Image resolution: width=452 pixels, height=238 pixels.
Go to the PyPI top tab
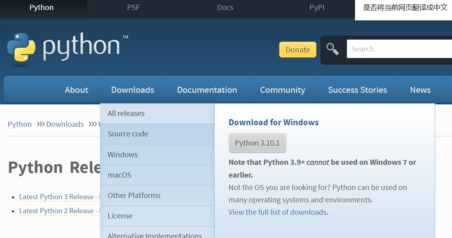click(x=317, y=8)
